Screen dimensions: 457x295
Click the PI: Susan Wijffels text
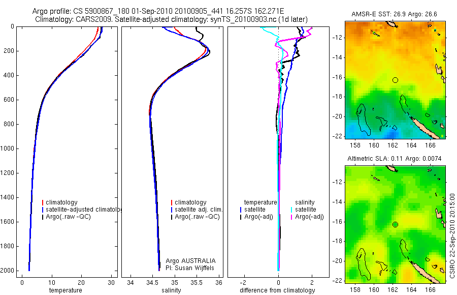pos(190,268)
